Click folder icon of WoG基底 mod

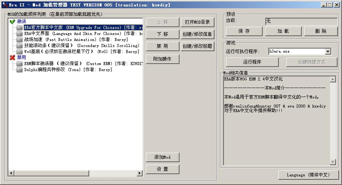tap(20, 52)
